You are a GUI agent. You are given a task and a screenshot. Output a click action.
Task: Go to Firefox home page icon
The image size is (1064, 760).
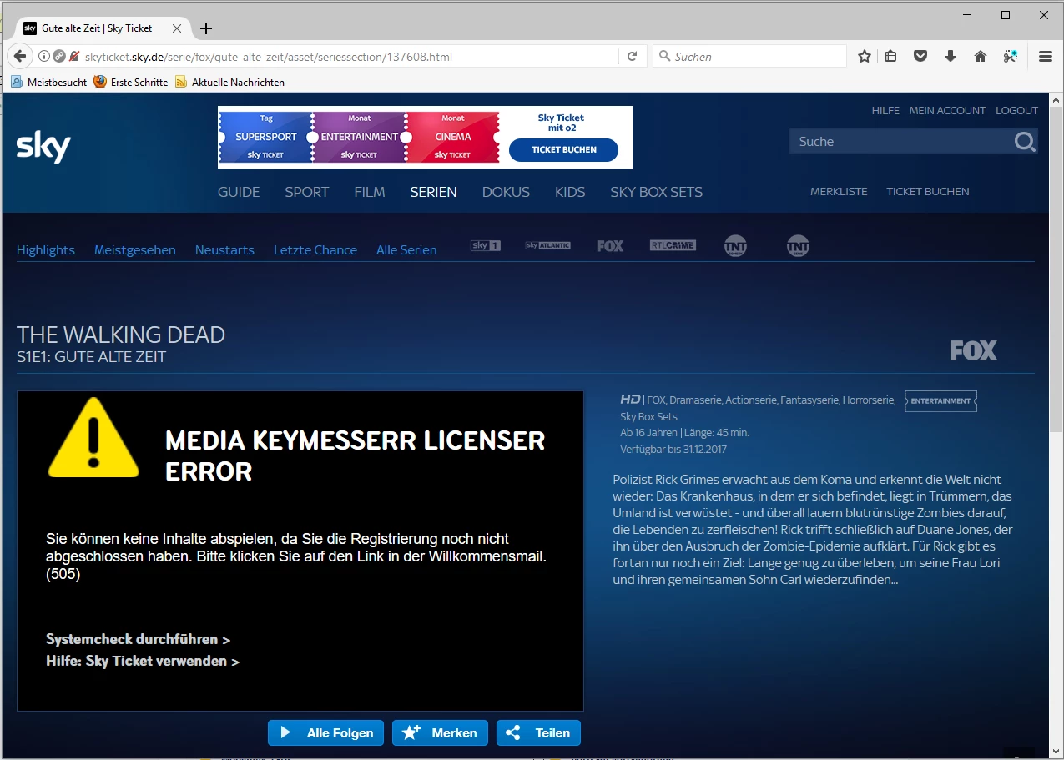(x=981, y=57)
